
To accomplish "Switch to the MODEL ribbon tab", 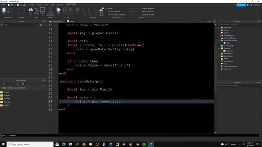I will pos(39,5).
